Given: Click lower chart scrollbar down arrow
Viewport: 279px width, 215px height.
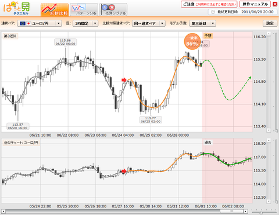Looking at the screenshot, I should click(269, 201).
